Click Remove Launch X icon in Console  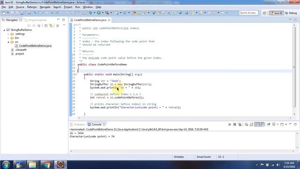pyautogui.click(x=234, y=124)
